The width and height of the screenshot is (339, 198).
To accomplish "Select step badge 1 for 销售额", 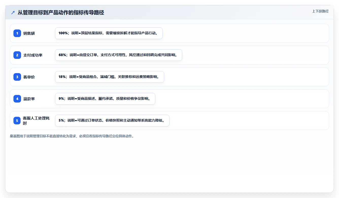I will pos(17,33).
